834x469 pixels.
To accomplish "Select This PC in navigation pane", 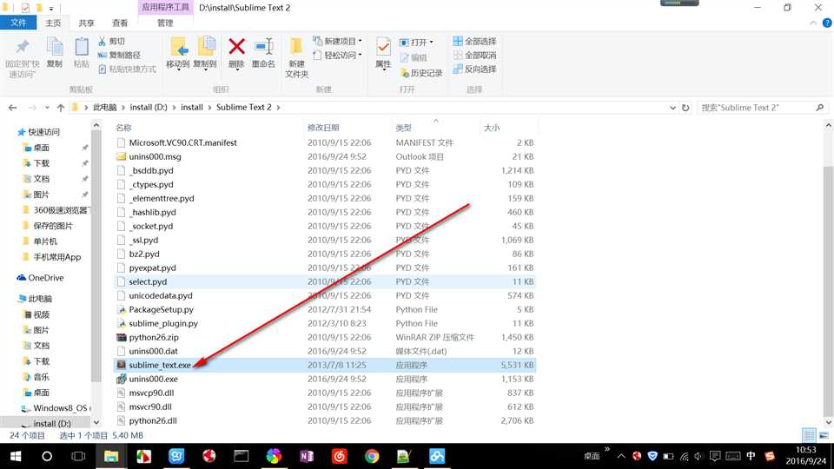I will coord(35,299).
